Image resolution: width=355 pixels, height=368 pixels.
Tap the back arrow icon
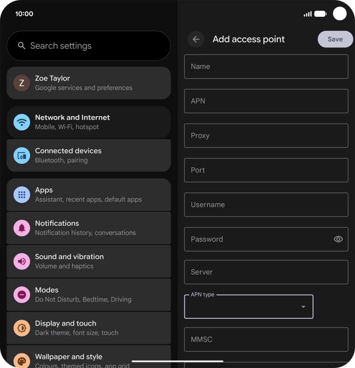point(196,39)
